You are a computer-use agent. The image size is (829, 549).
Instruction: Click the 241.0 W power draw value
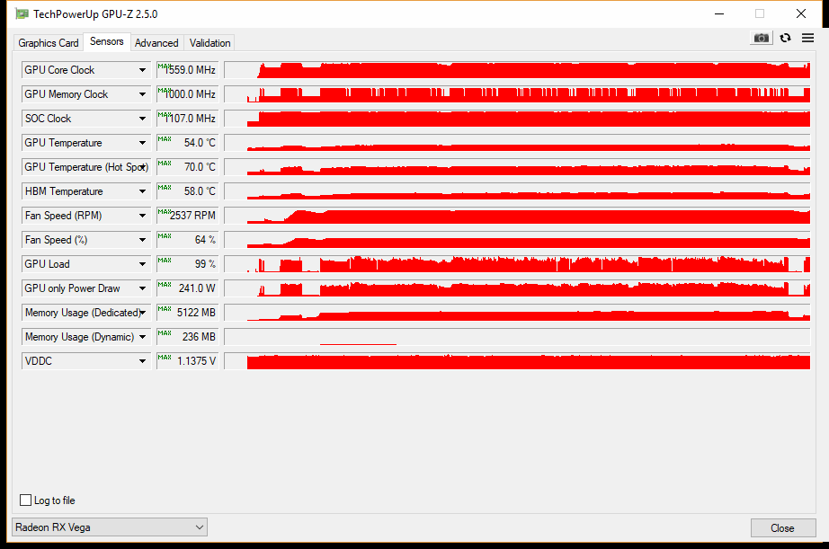pyautogui.click(x=188, y=288)
